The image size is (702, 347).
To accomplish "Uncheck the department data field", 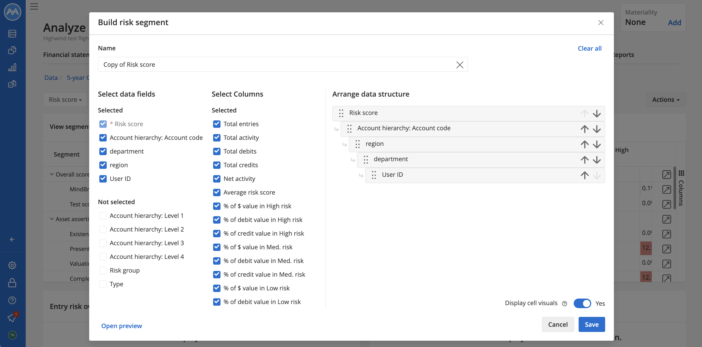I will click(103, 151).
